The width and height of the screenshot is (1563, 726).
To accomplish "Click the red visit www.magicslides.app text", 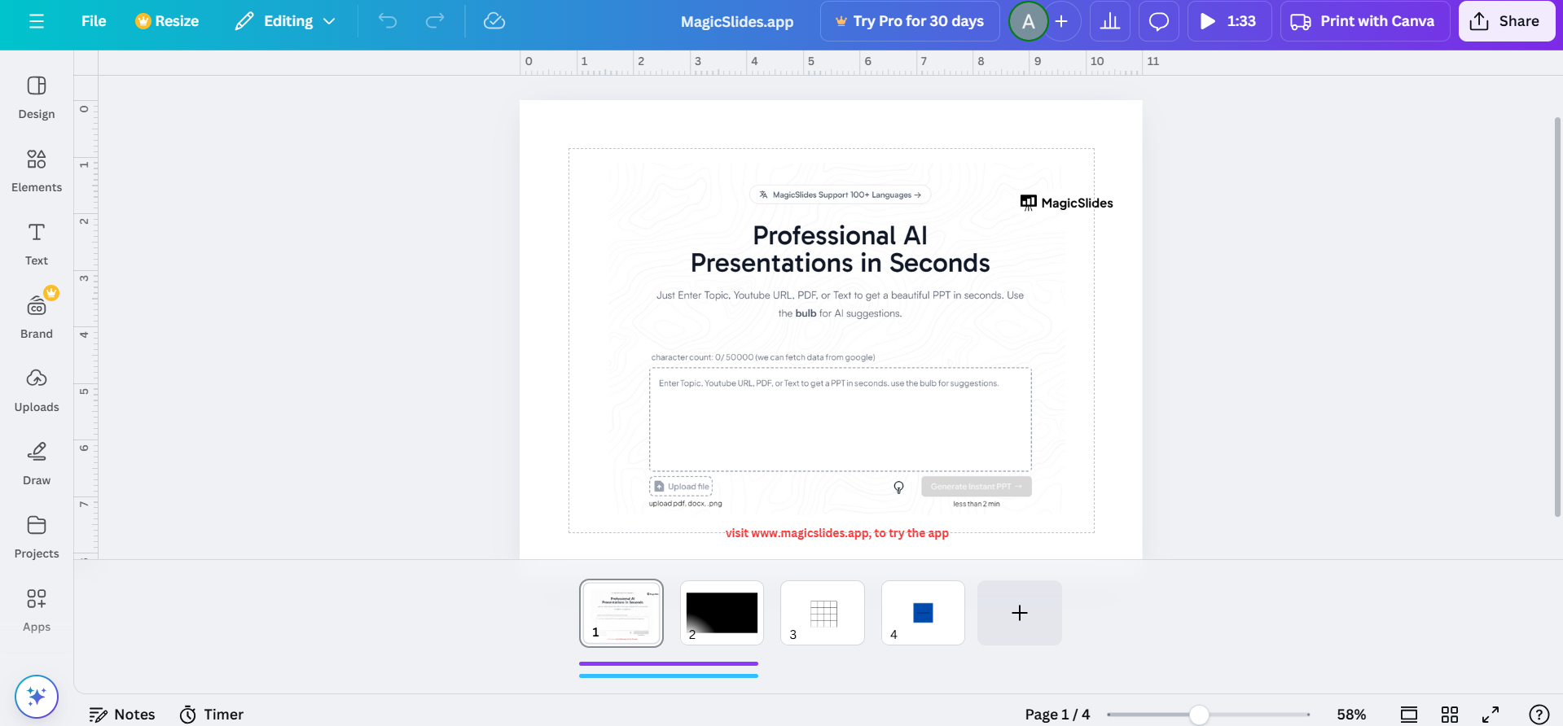I will point(837,533).
